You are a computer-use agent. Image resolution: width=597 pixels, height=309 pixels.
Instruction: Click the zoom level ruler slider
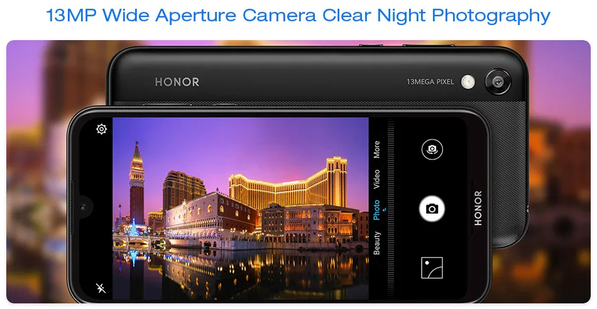tap(391, 209)
